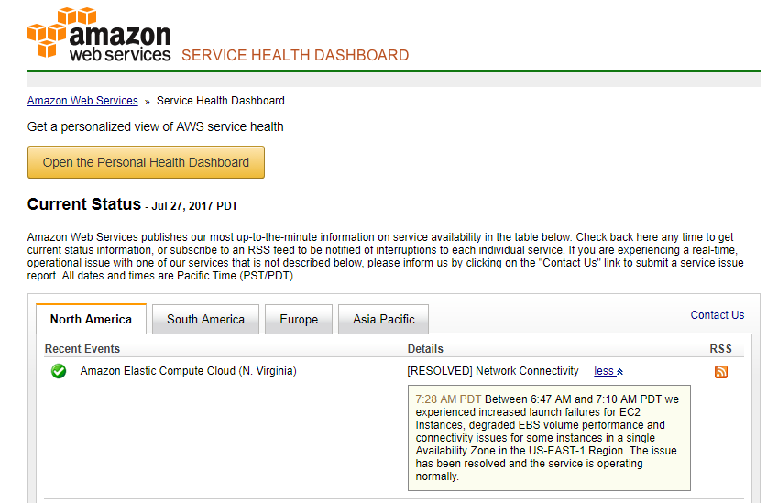Click the SERVICE HEALTH DASHBOARD header title

click(295, 55)
